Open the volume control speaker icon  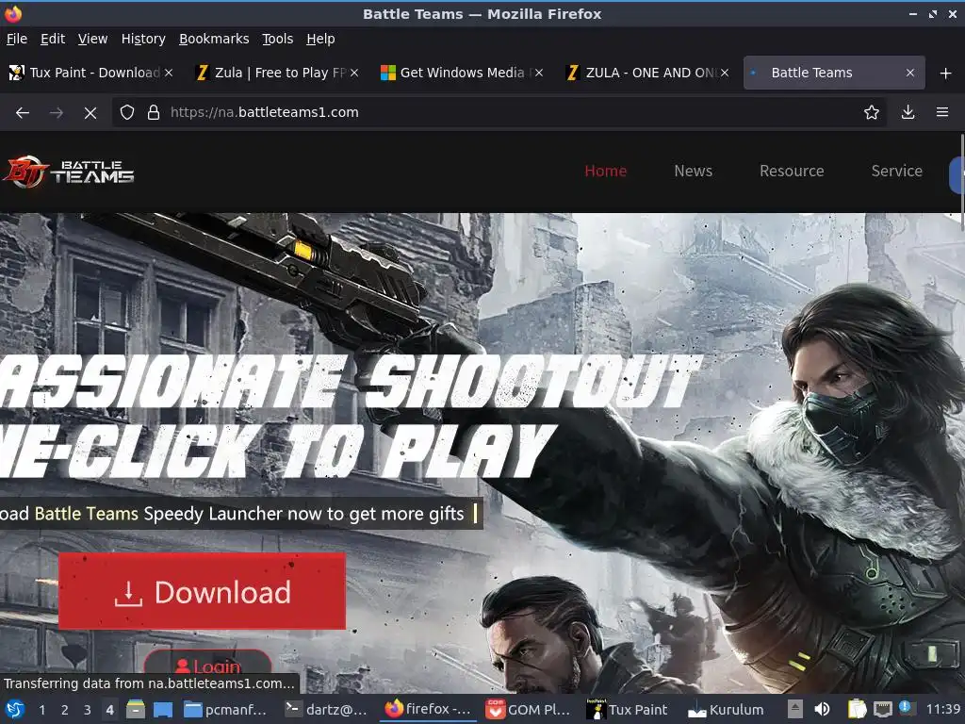(x=822, y=710)
